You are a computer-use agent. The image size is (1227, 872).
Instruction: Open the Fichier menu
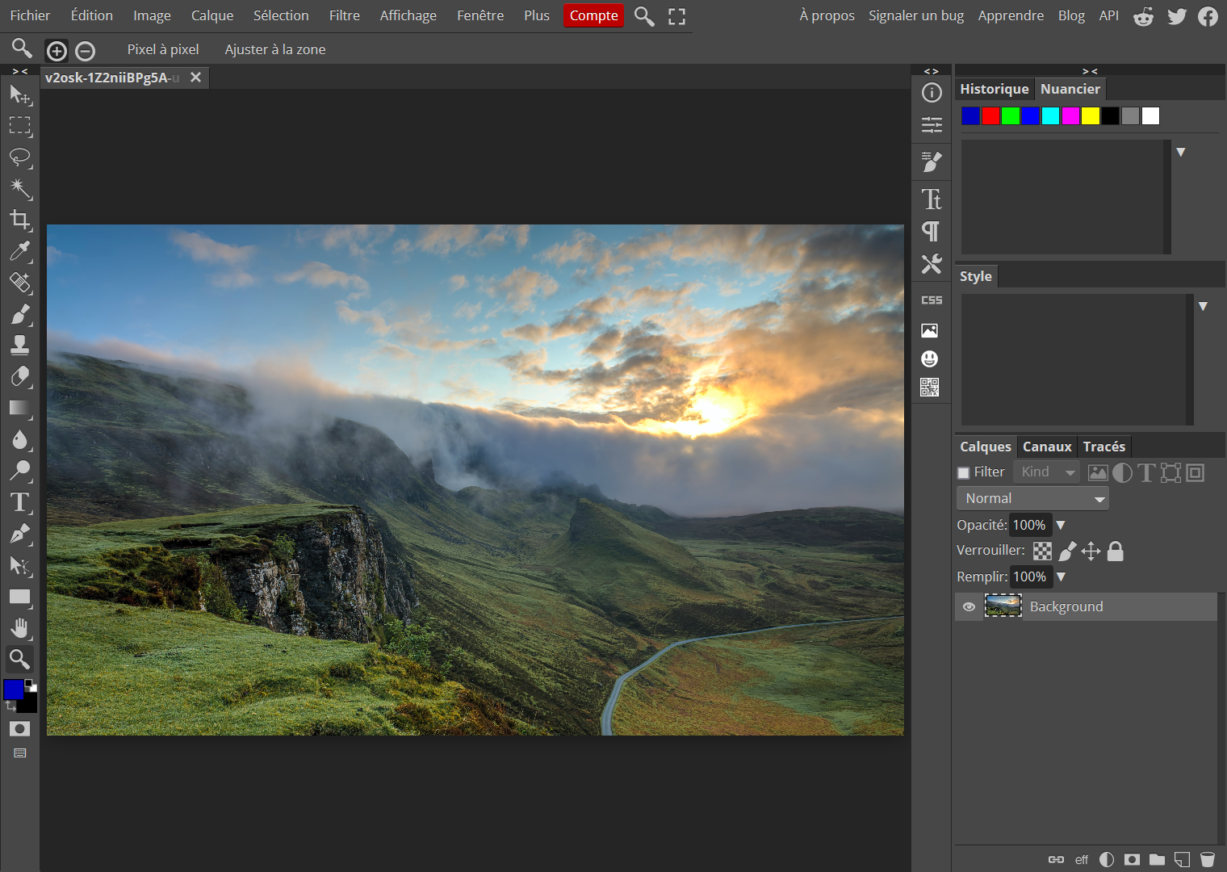[30, 15]
